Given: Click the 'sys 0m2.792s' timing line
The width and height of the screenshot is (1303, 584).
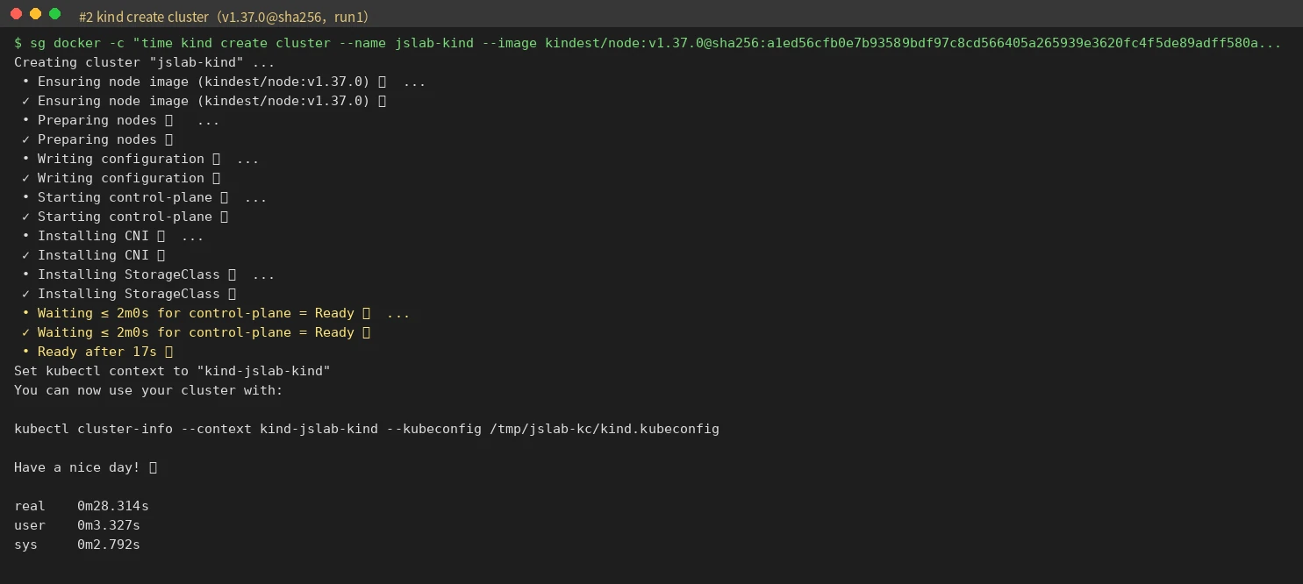Looking at the screenshot, I should click(x=77, y=545).
